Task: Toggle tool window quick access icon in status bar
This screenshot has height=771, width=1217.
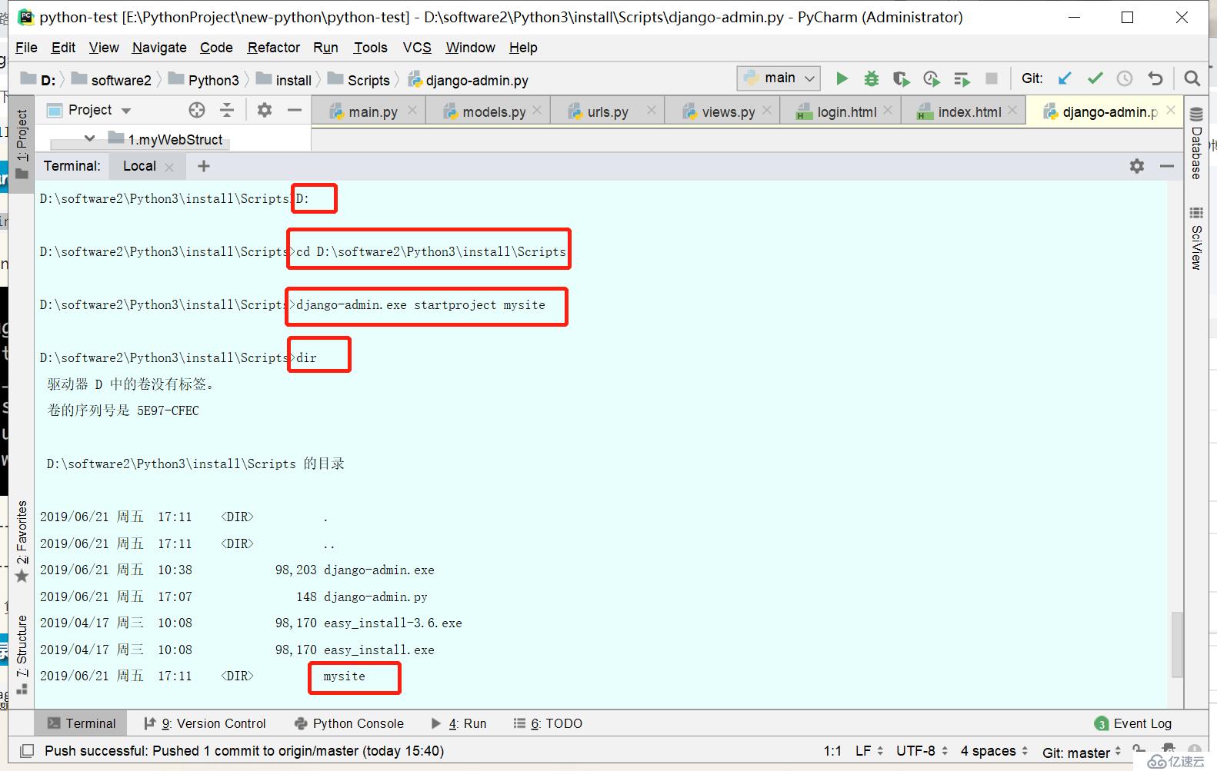Action: (27, 751)
